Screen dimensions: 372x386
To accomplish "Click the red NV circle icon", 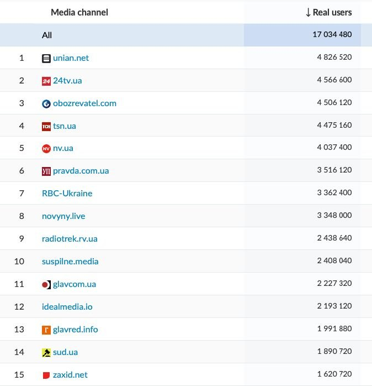I will (x=46, y=148).
